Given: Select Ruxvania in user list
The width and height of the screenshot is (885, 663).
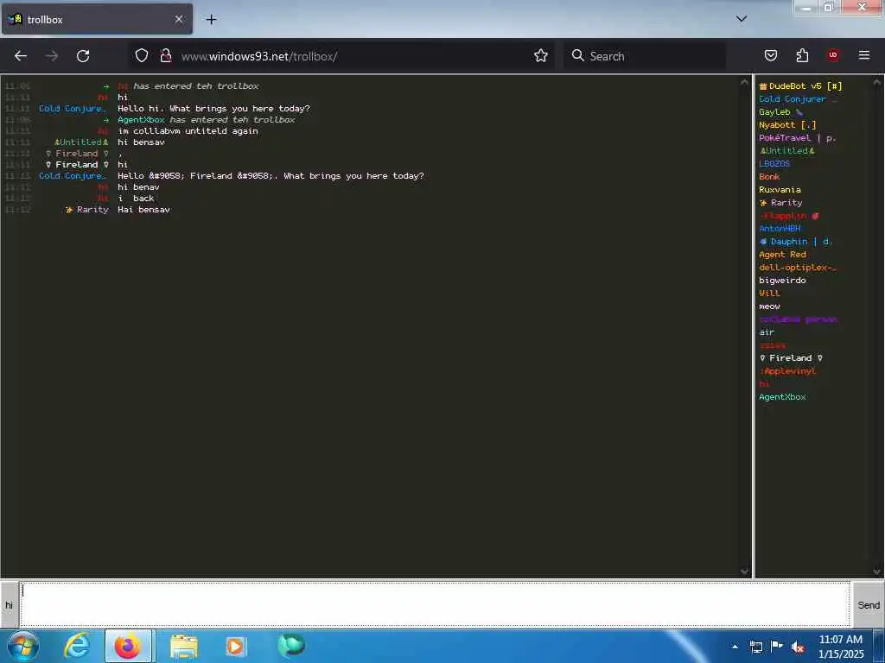Looking at the screenshot, I should (780, 190).
